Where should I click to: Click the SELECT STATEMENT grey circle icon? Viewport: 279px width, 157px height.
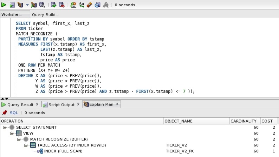point(12,127)
